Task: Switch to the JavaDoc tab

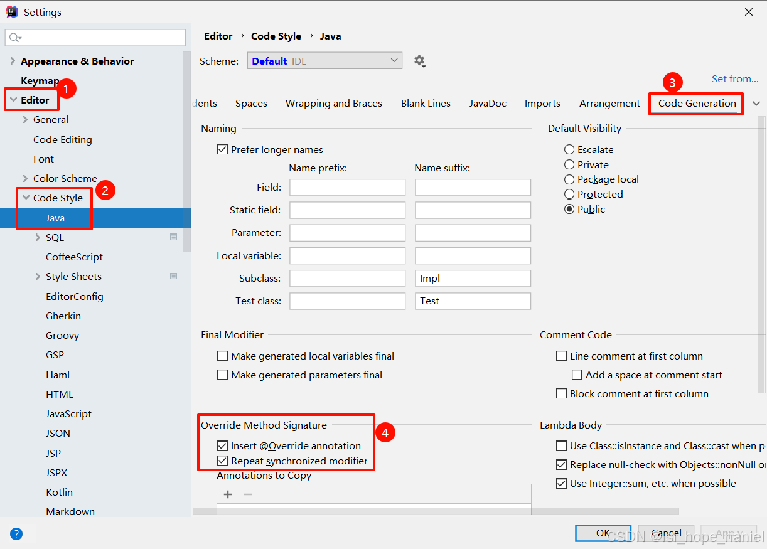Action: point(488,104)
